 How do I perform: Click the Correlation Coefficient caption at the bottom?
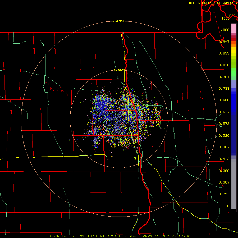(x=120, y=236)
